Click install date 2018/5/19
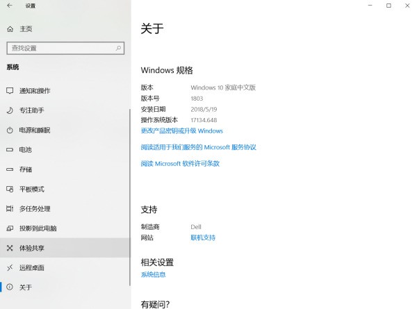417x309 pixels. click(204, 110)
